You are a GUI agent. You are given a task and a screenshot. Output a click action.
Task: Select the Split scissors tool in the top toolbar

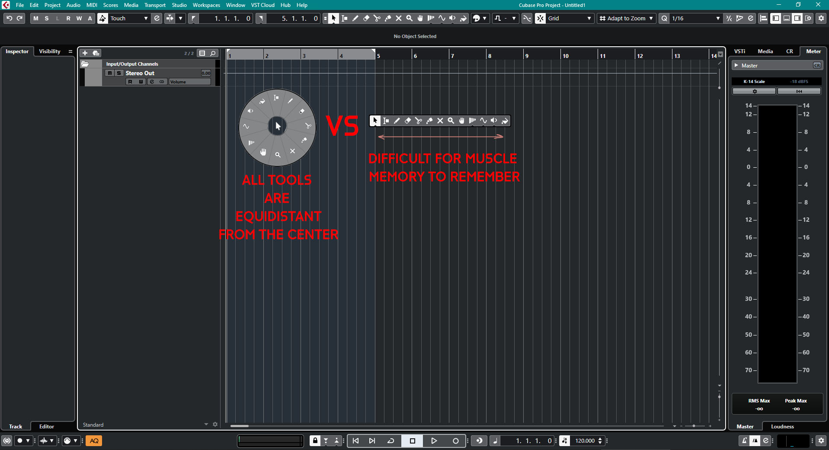[377, 18]
